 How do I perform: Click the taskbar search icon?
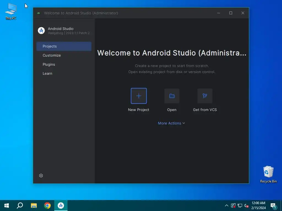20,206
